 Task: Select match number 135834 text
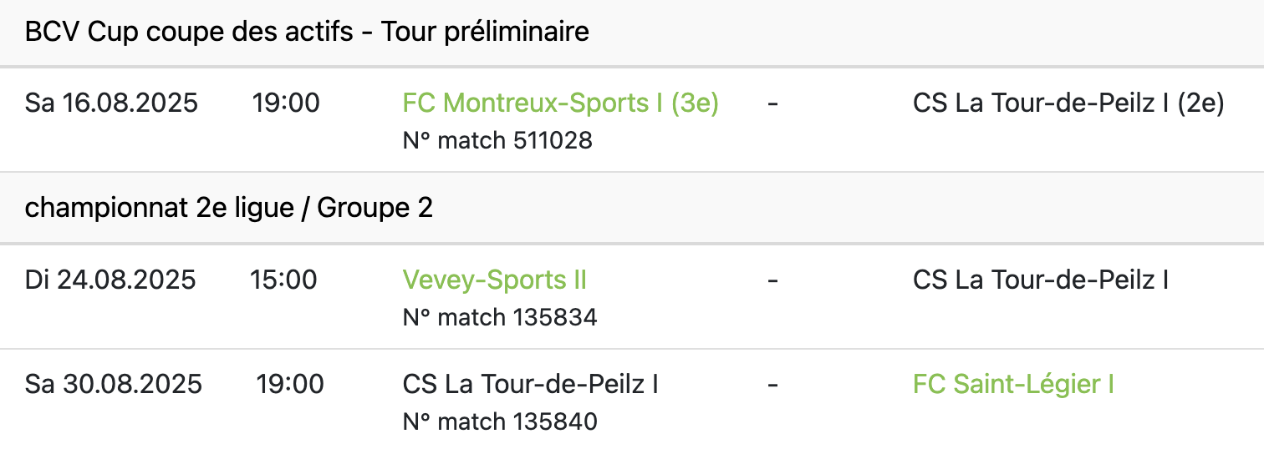click(x=500, y=317)
